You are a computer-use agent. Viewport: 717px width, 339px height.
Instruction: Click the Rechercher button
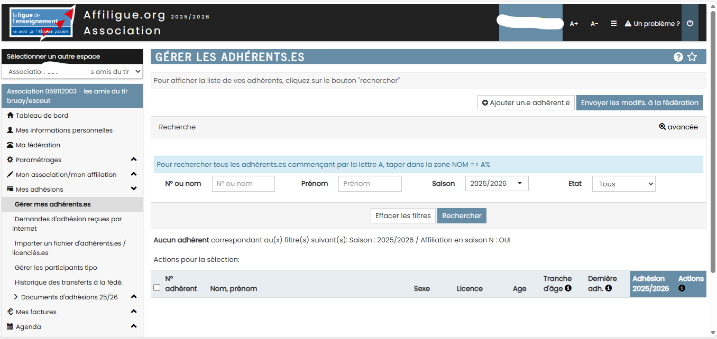[x=462, y=215]
